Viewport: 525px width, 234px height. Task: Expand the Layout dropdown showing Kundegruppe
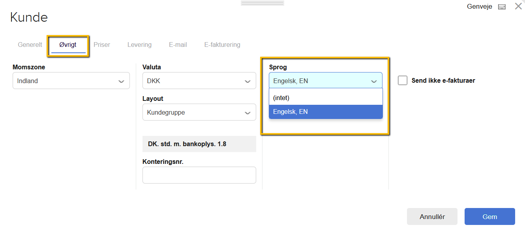coord(249,112)
